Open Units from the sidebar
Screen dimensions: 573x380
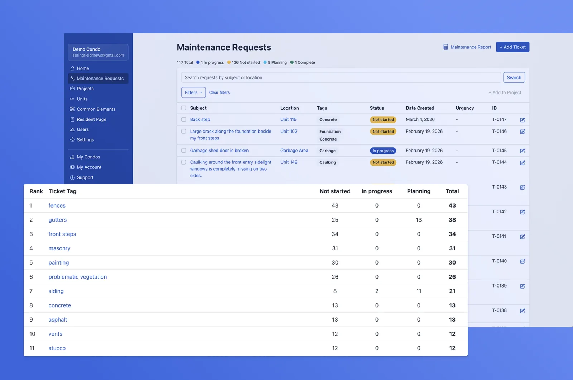tap(82, 99)
